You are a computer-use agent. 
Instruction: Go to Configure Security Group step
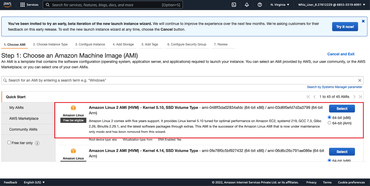tap(187, 44)
